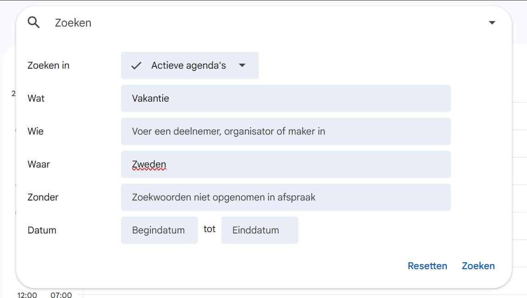The width and height of the screenshot is (527, 298).
Task: Click the 'Zonder' row label
Action: click(43, 197)
